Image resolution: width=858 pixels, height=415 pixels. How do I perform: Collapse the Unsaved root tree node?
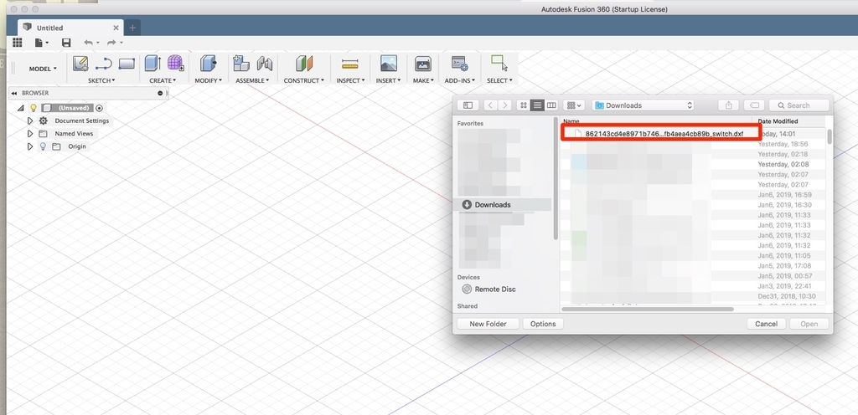(x=21, y=108)
